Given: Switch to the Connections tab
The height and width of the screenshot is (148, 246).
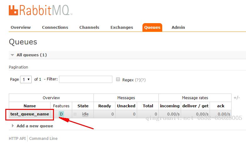Looking at the screenshot, I should [x=55, y=28].
